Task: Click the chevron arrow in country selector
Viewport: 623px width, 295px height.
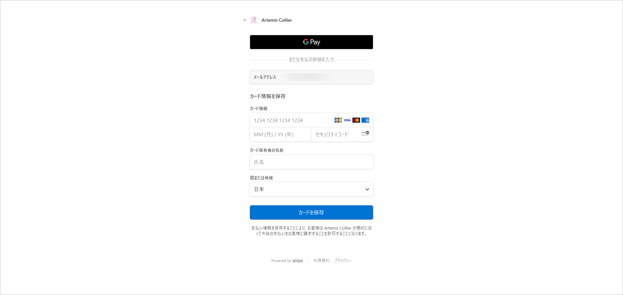Action: pos(367,189)
